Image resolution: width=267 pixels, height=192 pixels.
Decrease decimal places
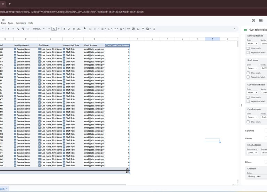pyautogui.click(x=18, y=29)
